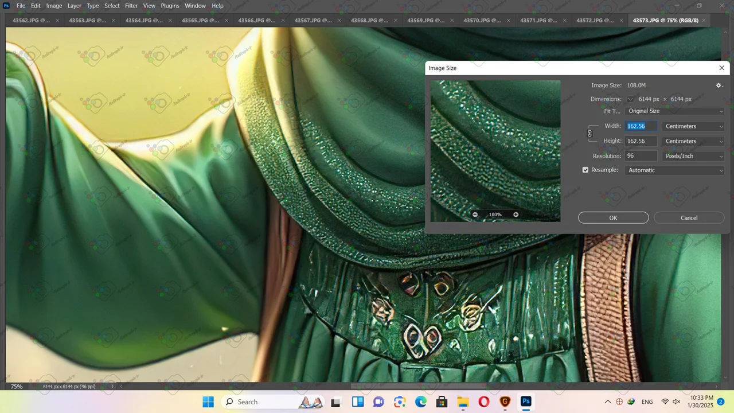Click the gear settings icon in Image Size dialog
734x413 pixels.
click(719, 85)
